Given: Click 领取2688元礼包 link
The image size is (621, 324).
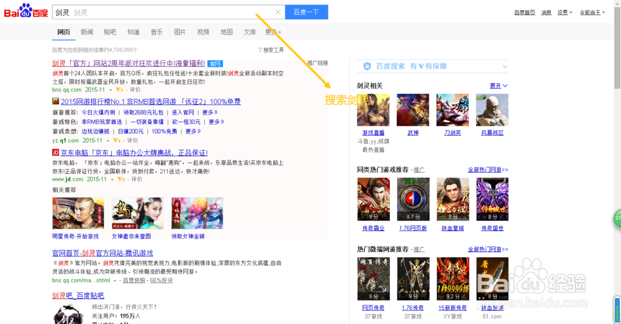Looking at the screenshot, I should (x=143, y=112).
